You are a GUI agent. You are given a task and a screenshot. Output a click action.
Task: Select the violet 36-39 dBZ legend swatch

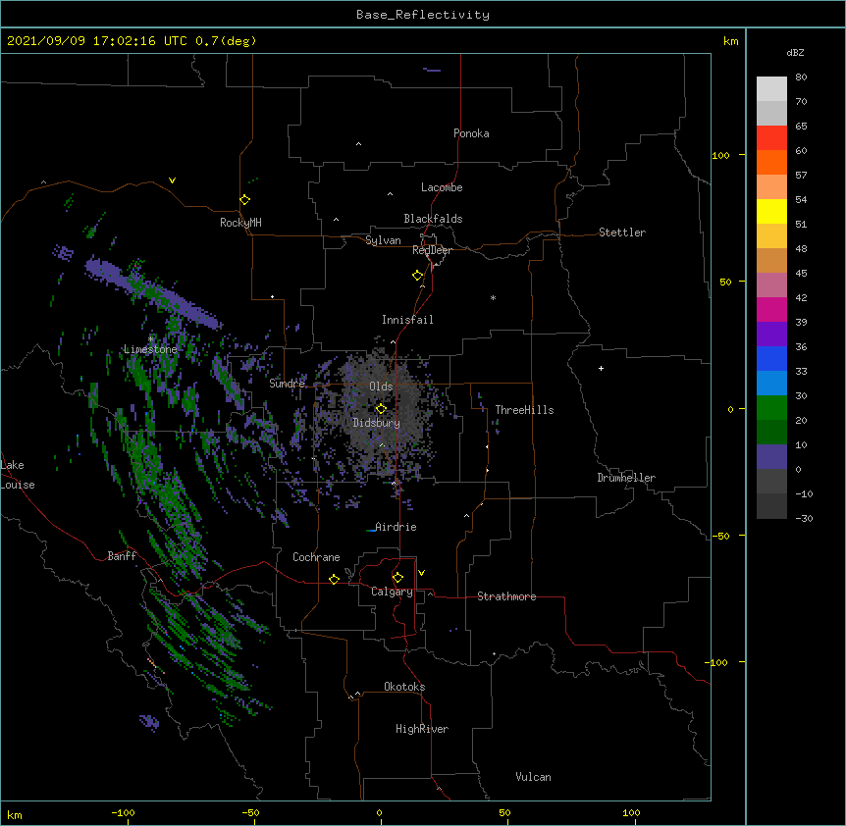click(x=771, y=335)
